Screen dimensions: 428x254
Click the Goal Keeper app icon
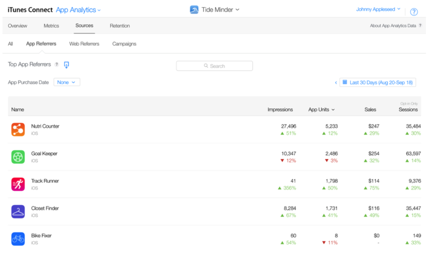click(x=18, y=157)
